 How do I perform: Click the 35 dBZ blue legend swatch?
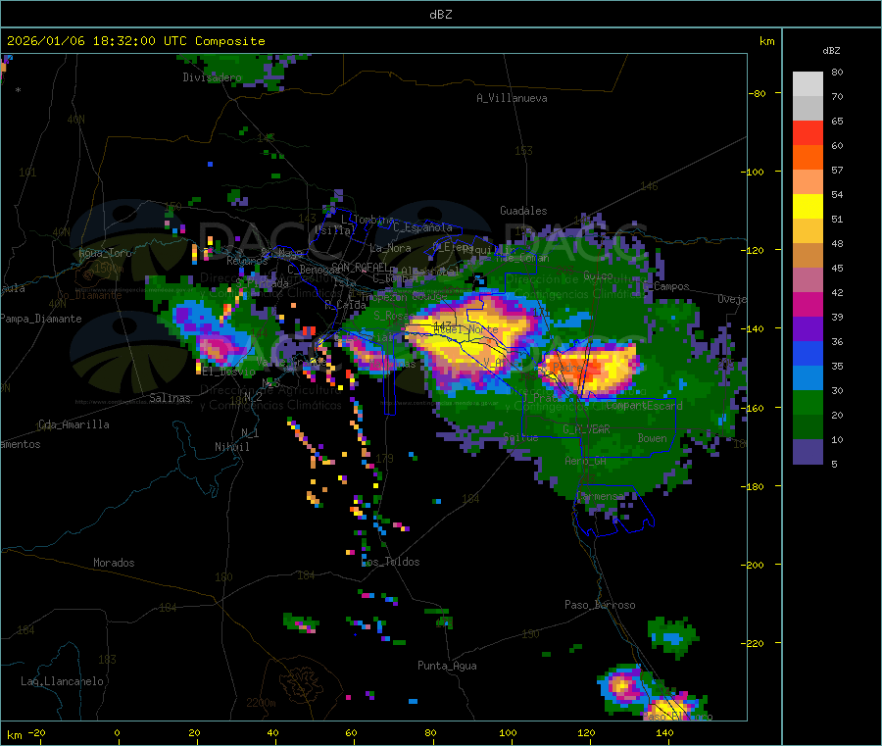coord(808,353)
